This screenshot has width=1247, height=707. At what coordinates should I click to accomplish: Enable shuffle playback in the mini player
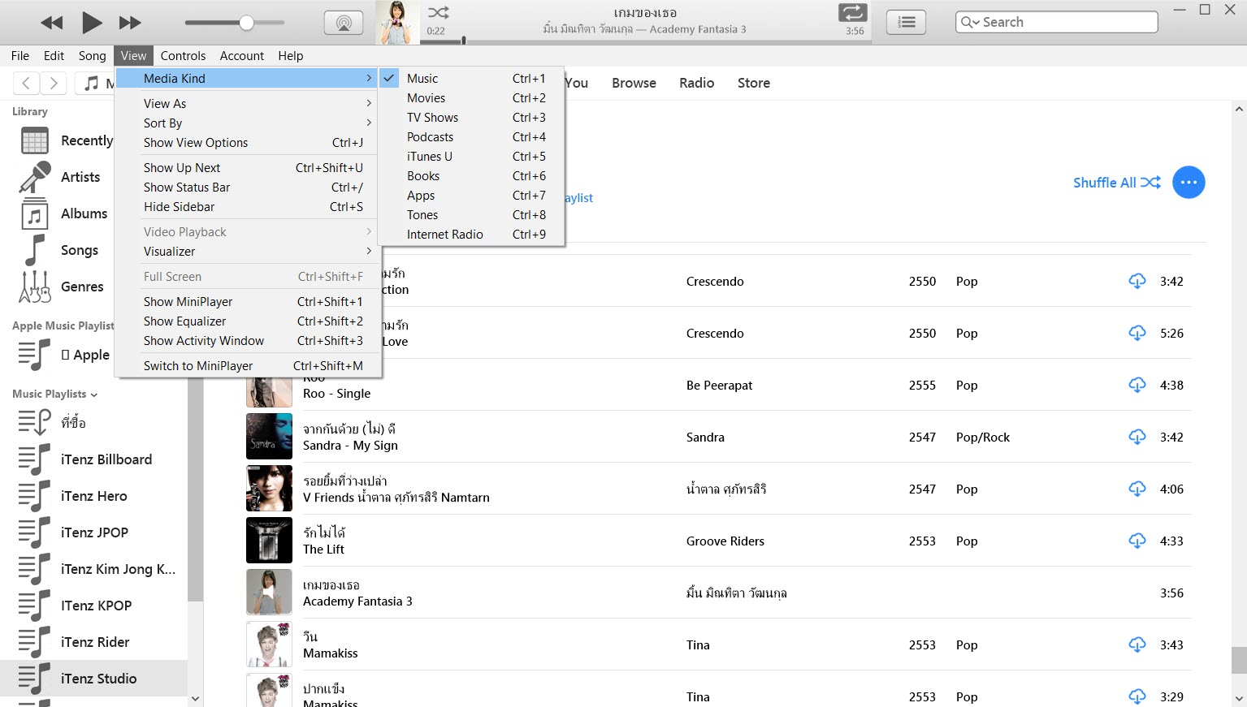[x=438, y=13]
